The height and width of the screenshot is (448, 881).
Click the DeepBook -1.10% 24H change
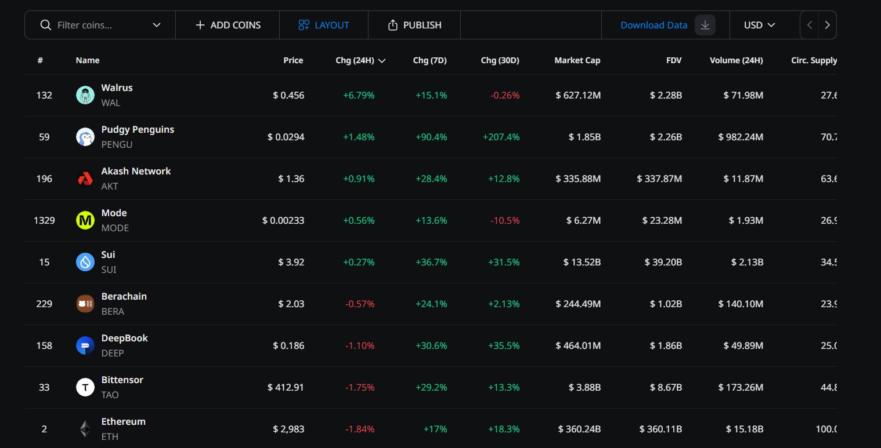(x=360, y=345)
